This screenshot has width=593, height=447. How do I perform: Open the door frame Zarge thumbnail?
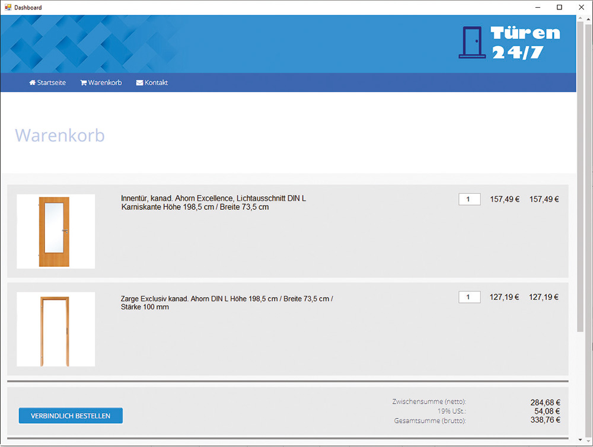56,330
